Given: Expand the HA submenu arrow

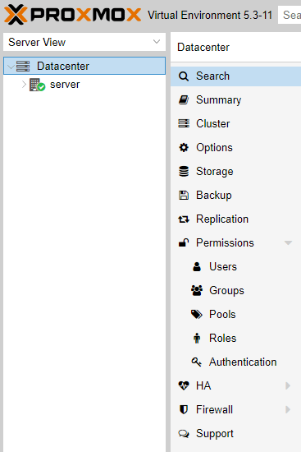Looking at the screenshot, I should [x=288, y=385].
